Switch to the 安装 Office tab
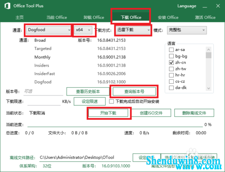This screenshot has height=172, width=225. (168, 18)
